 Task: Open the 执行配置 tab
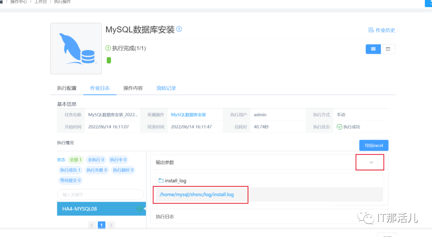coord(67,88)
